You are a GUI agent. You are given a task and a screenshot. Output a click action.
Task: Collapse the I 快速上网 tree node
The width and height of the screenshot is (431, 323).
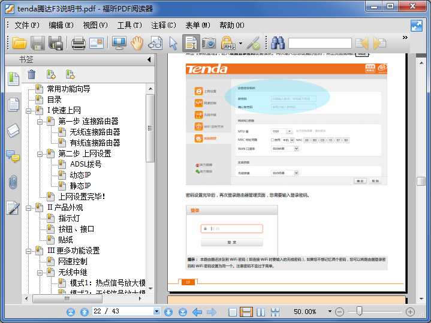(x=29, y=111)
